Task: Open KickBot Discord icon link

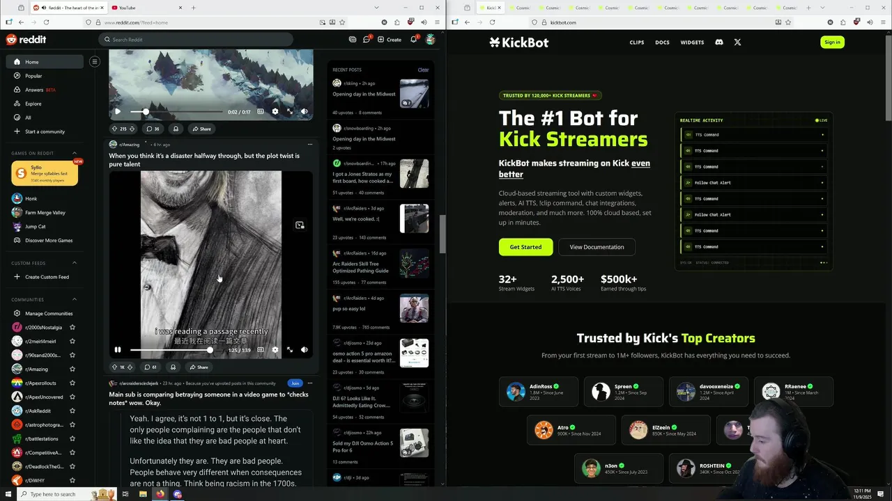Action: click(719, 42)
